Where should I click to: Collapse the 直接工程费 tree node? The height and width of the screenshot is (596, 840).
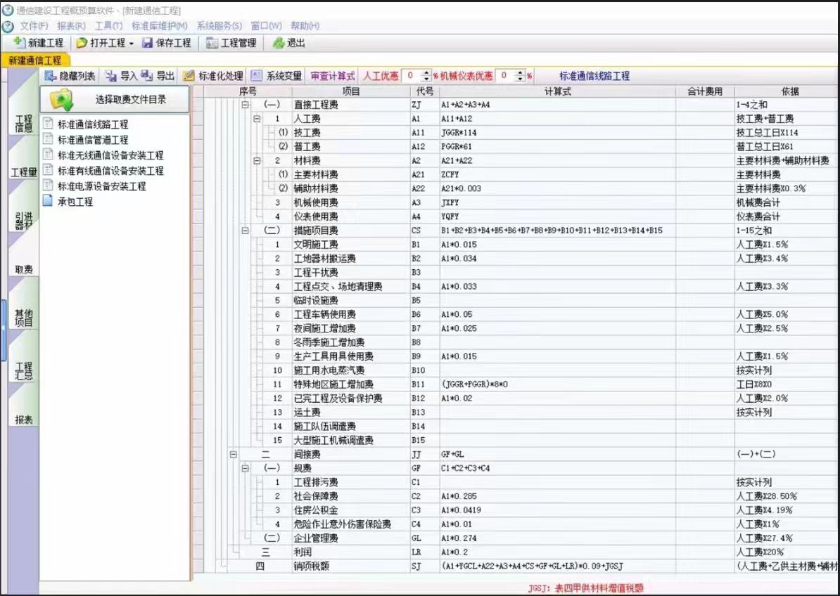click(x=246, y=105)
